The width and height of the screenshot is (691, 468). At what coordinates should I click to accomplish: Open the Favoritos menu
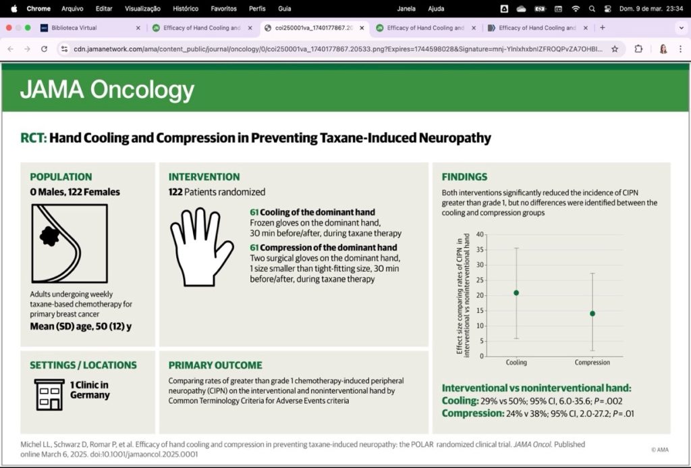click(223, 8)
